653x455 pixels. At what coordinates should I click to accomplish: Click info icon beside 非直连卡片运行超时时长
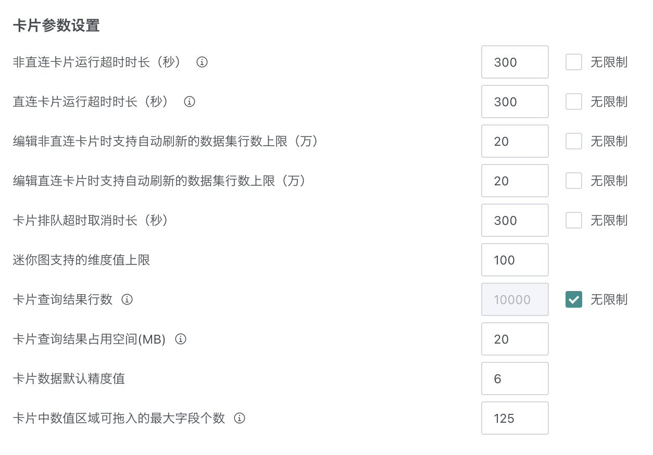(202, 62)
